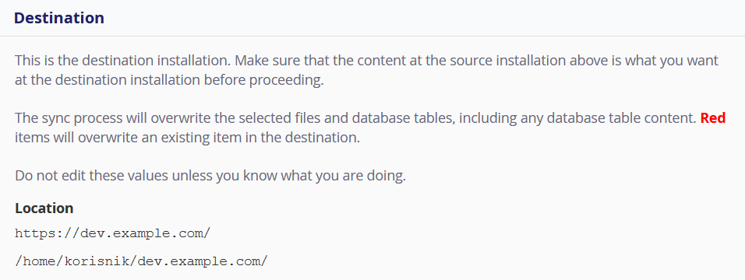Viewport: 745px width, 280px height.
Task: Click the bold red word Red
Action: pyautogui.click(x=713, y=117)
